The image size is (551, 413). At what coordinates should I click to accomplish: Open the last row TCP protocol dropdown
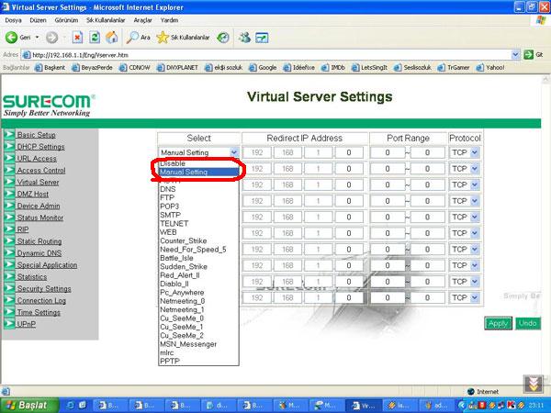(475, 297)
